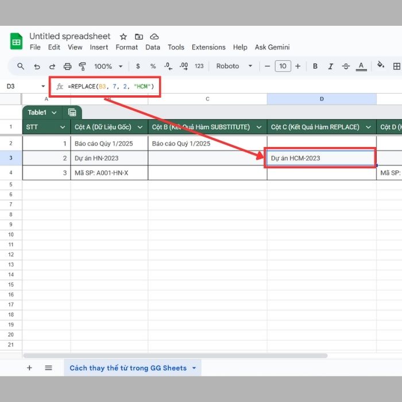Click the D3 name box
Image resolution: width=402 pixels, height=402 pixels.
click(11, 86)
